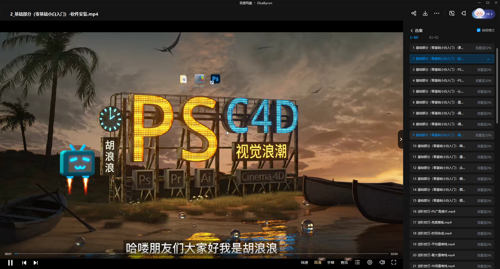Seek along the video progress bar

point(201,254)
